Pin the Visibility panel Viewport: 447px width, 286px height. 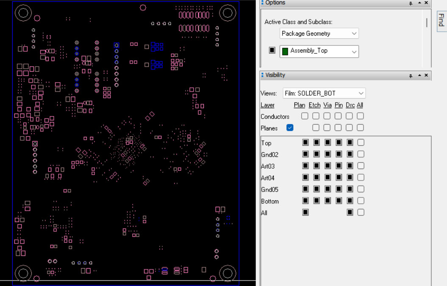pos(411,76)
